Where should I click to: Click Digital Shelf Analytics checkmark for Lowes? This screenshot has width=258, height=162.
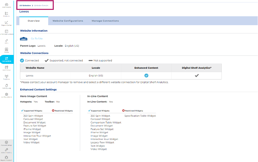point(197,75)
